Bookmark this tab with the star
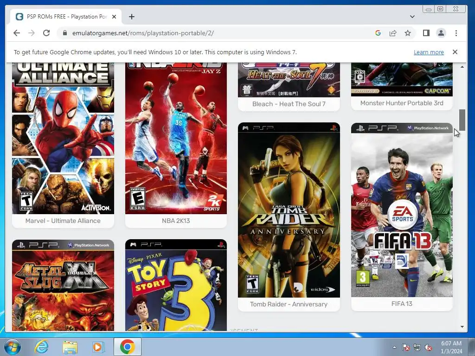 (408, 33)
